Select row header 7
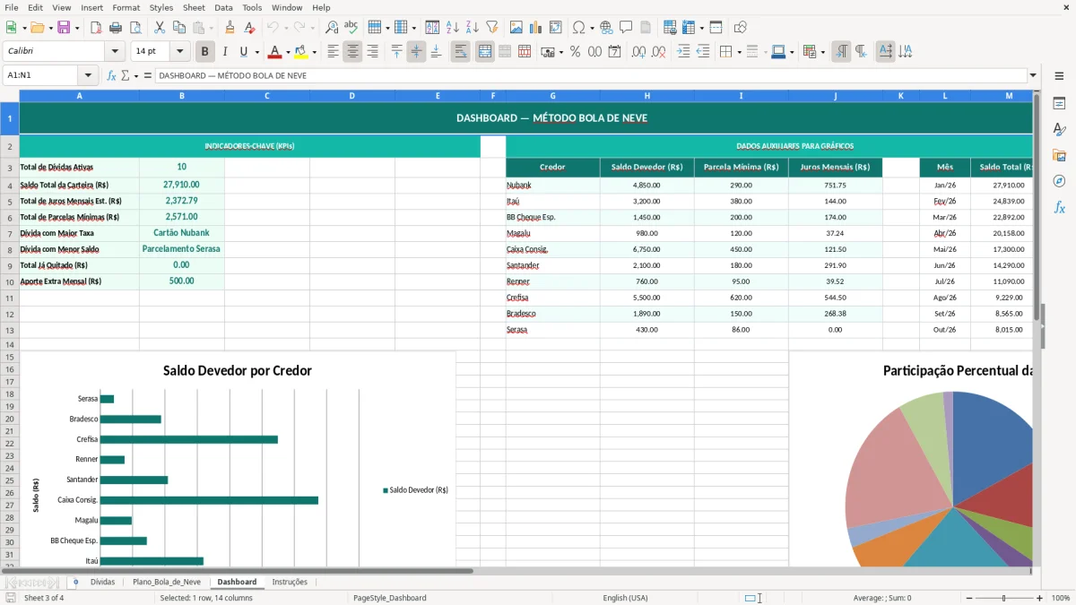The width and height of the screenshot is (1076, 605). 10,233
